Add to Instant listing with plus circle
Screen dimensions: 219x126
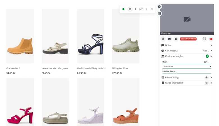pos(206,78)
